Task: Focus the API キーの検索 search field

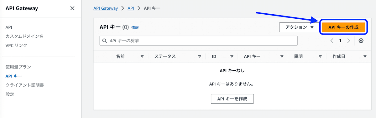Action: coord(198,41)
